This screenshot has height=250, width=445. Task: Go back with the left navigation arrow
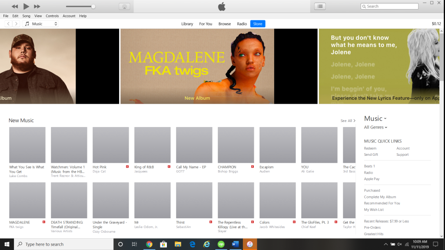9,24
